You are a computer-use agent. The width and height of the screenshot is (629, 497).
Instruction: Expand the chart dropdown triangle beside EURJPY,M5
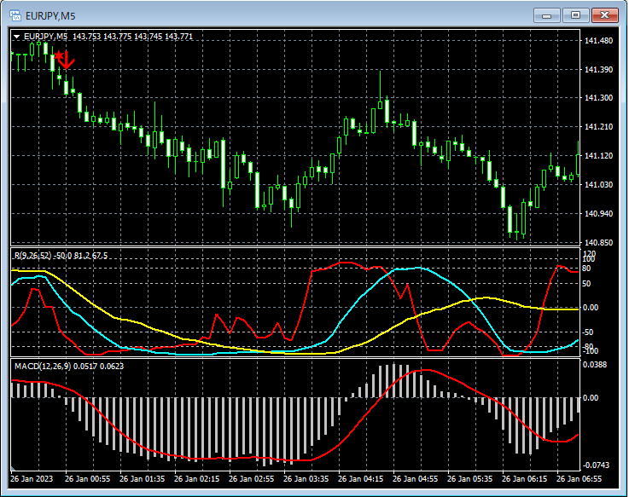(17, 37)
